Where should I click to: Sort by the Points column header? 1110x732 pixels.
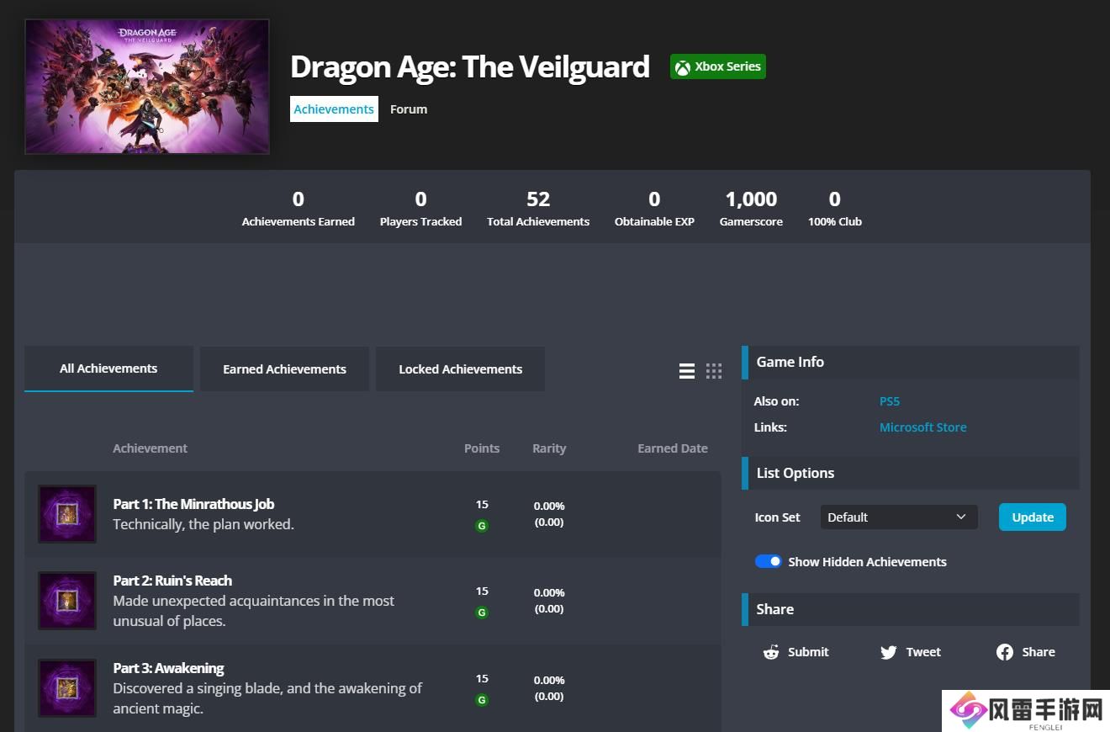coord(482,448)
